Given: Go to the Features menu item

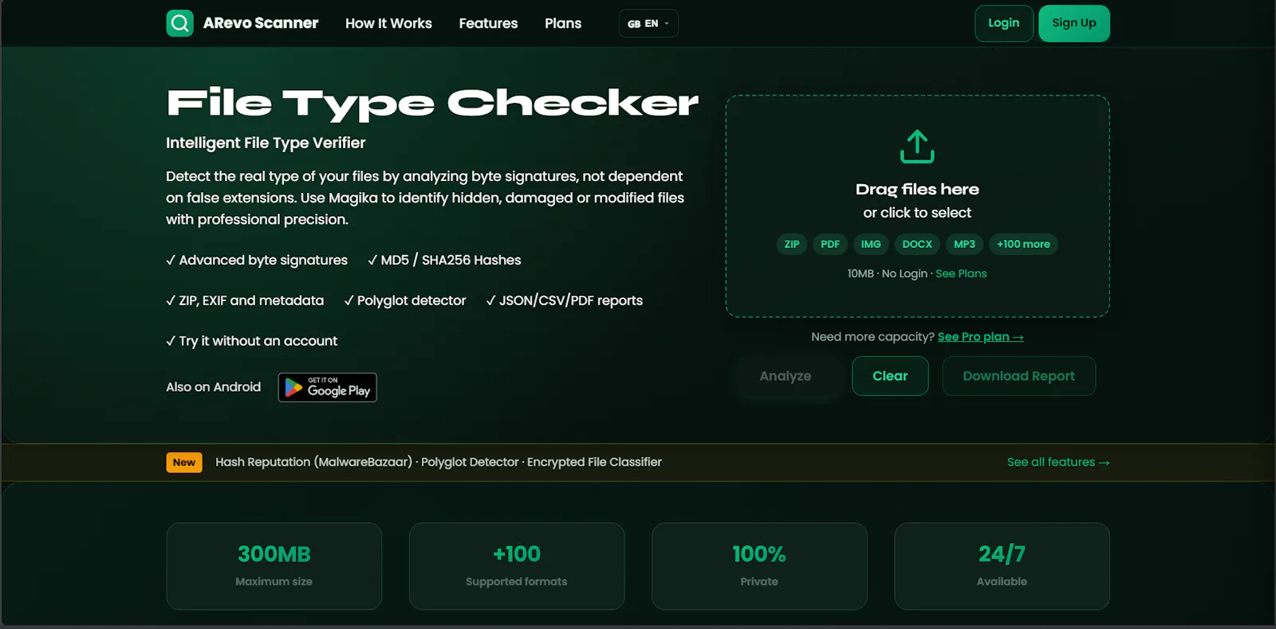Looking at the screenshot, I should point(488,23).
